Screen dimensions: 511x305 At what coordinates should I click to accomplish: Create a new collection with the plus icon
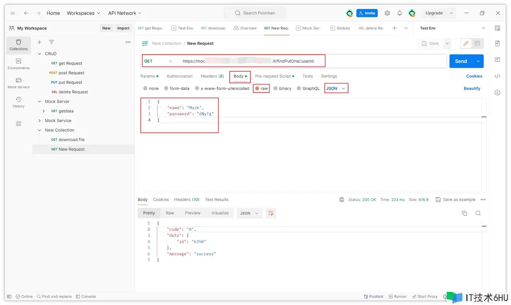(x=40, y=42)
